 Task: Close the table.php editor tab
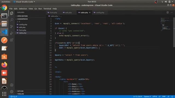[x=90, y=13]
